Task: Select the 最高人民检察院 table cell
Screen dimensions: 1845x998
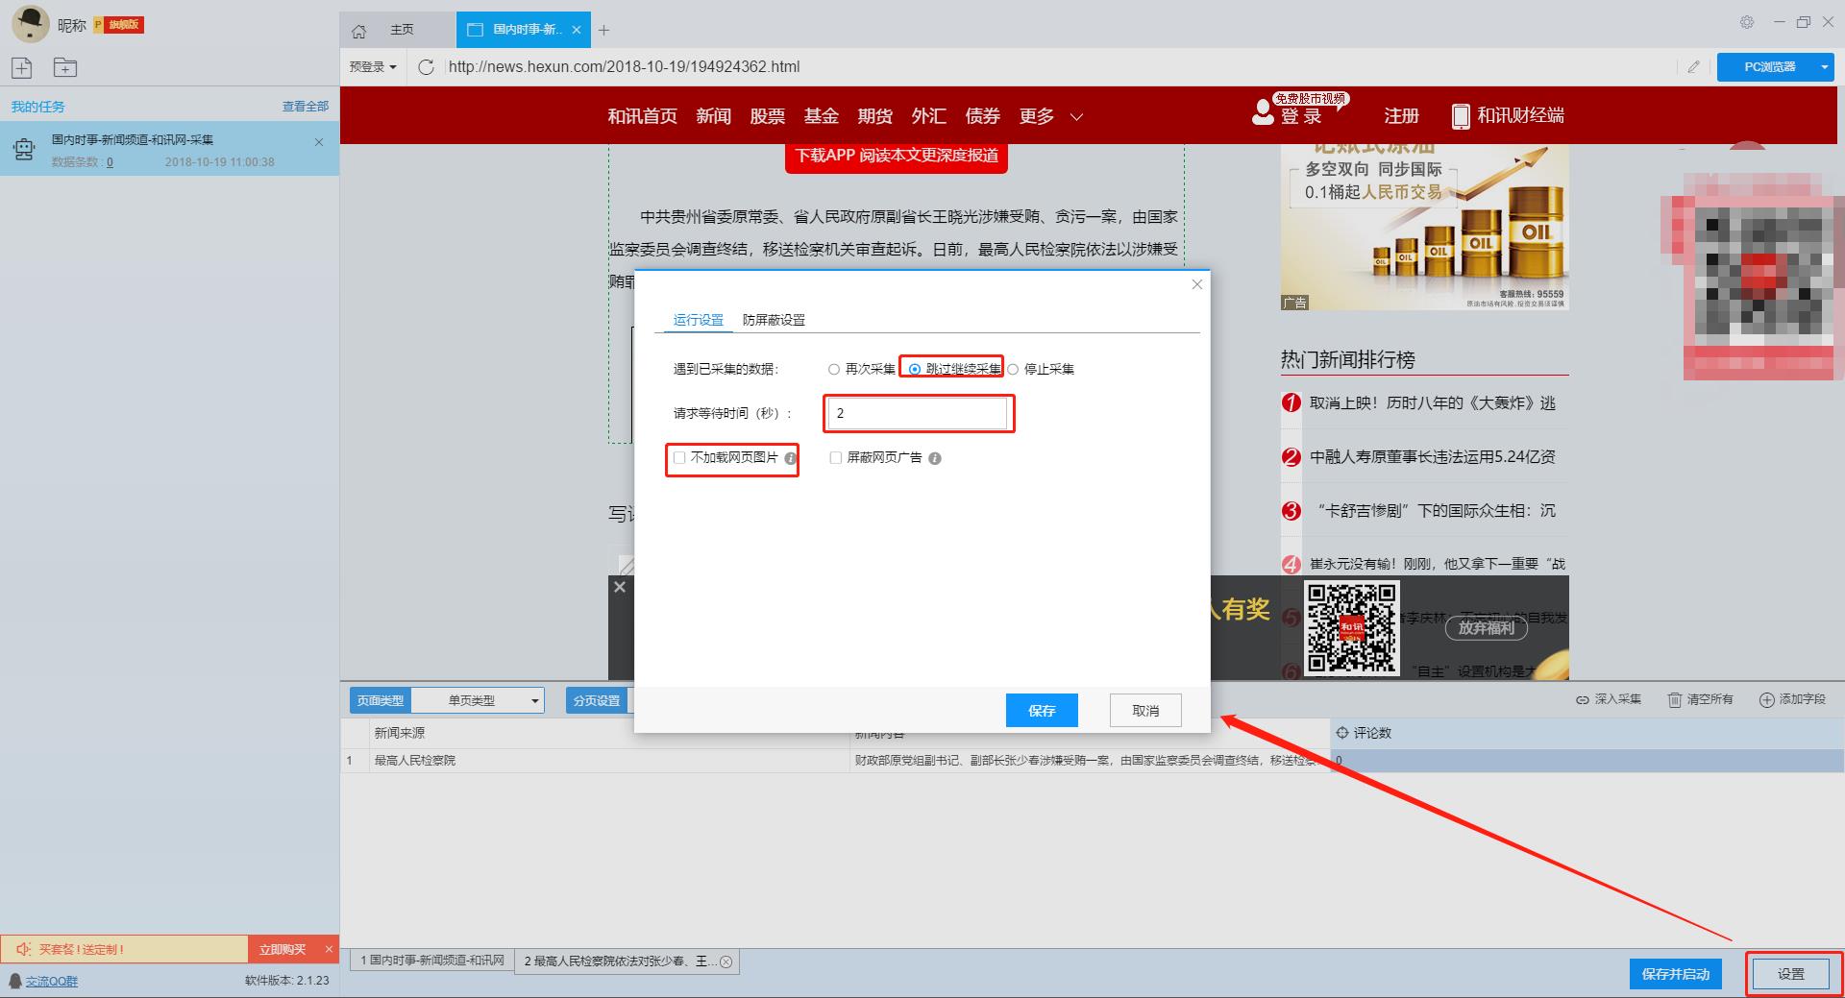Action: (x=609, y=760)
